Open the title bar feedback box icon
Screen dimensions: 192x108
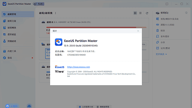[x=167, y=4]
